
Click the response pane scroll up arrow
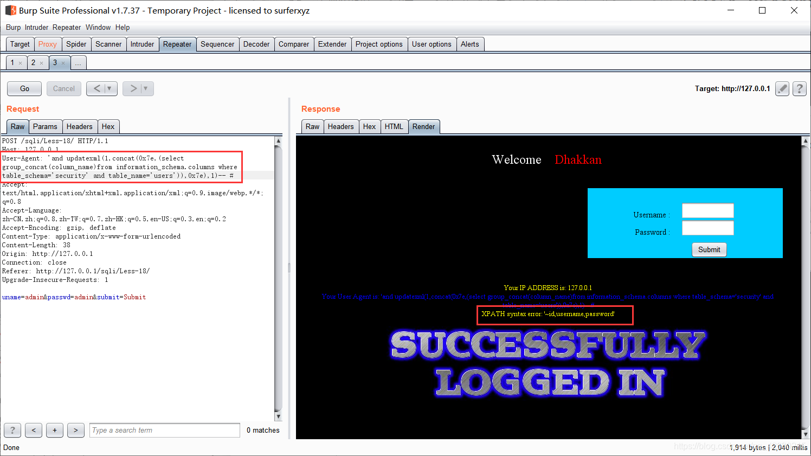coord(806,140)
